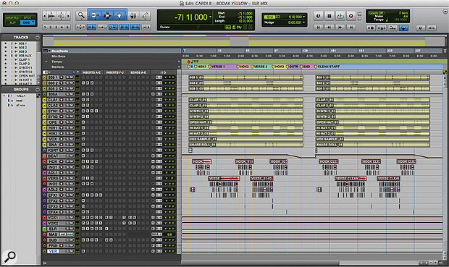Click the SENDS A-E column header
Screen dimensions: 449x267
pyautogui.click(x=138, y=72)
